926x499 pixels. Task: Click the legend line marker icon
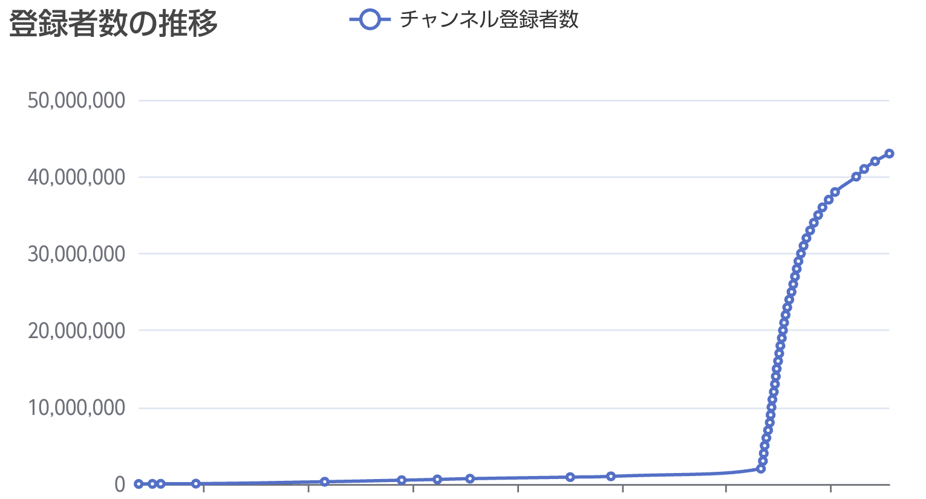pos(369,20)
